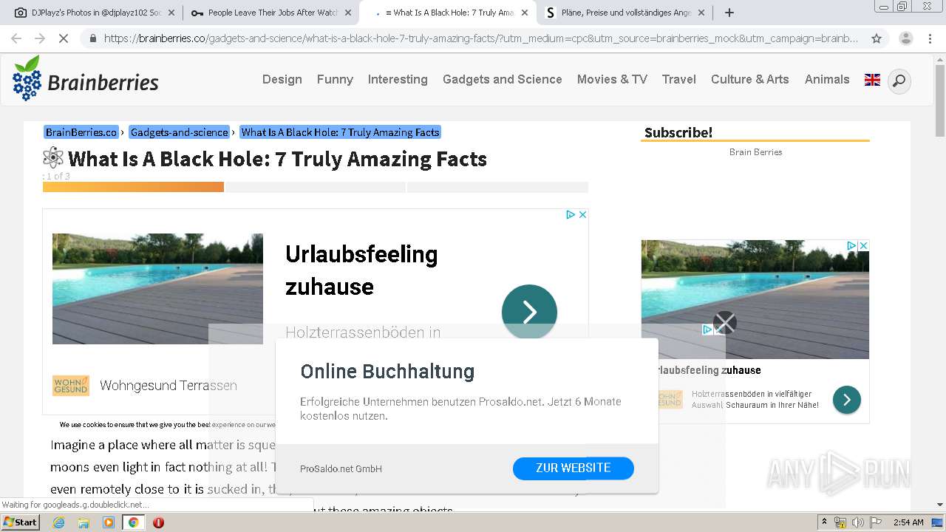This screenshot has width=946, height=532.
Task: Open the Design menu category
Action: tap(282, 79)
